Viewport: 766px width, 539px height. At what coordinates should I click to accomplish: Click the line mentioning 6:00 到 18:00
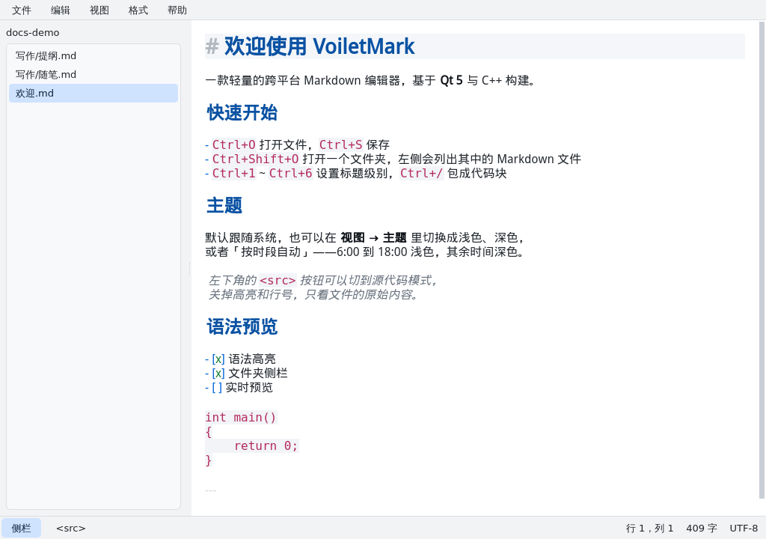click(367, 252)
